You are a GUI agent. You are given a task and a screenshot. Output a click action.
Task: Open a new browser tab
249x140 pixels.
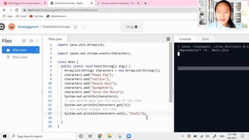[146, 3]
